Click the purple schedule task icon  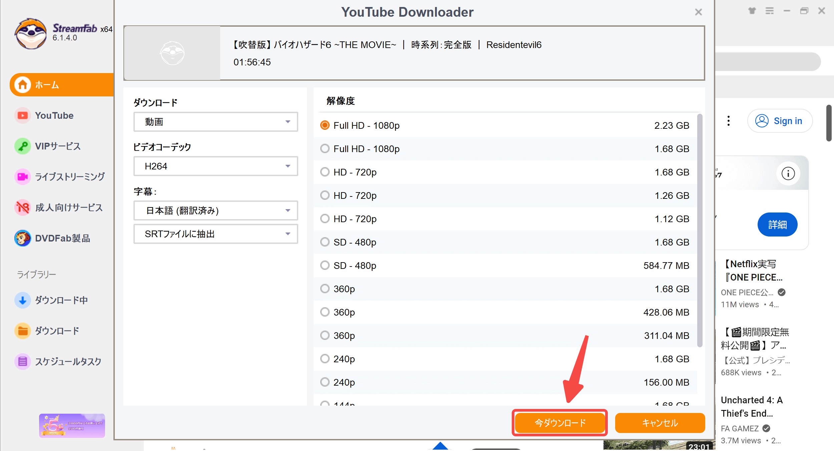(22, 362)
